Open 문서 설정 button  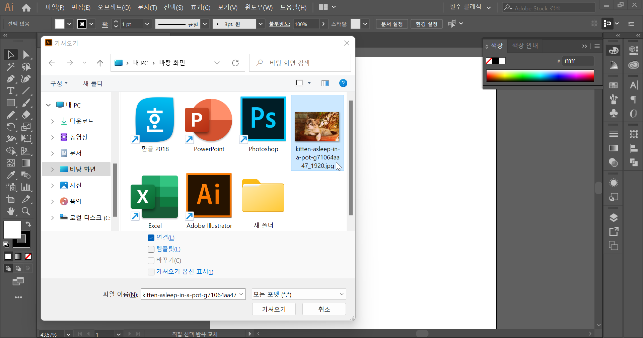(392, 24)
